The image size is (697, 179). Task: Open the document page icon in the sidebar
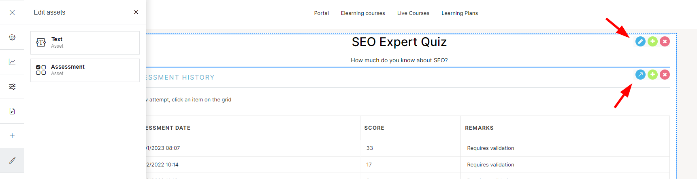pyautogui.click(x=12, y=111)
